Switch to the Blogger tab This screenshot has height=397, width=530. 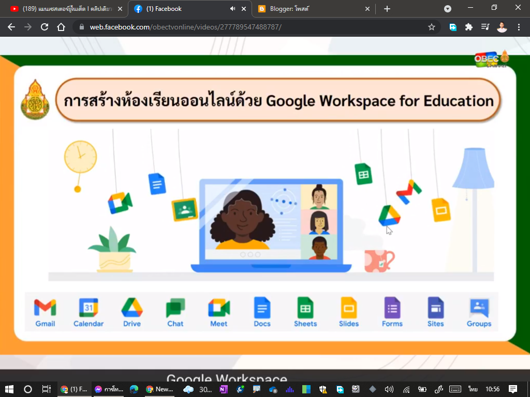point(314,9)
